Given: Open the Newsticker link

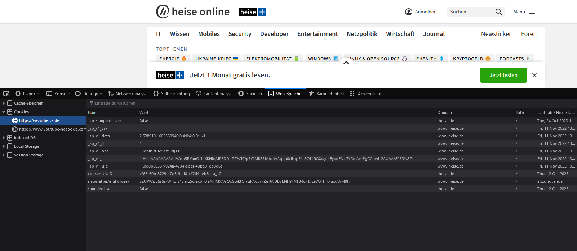Looking at the screenshot, I should 496,34.
